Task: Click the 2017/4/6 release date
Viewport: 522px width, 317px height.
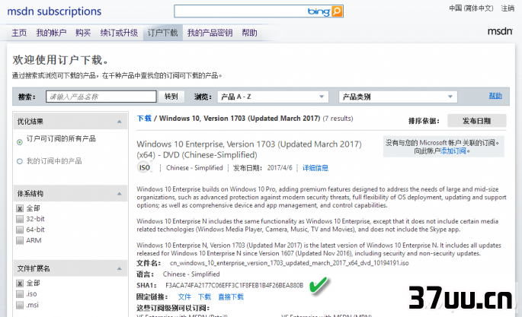Action: pyautogui.click(x=280, y=168)
